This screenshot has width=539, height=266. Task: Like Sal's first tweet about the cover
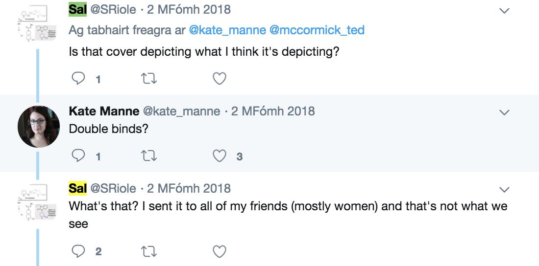220,78
